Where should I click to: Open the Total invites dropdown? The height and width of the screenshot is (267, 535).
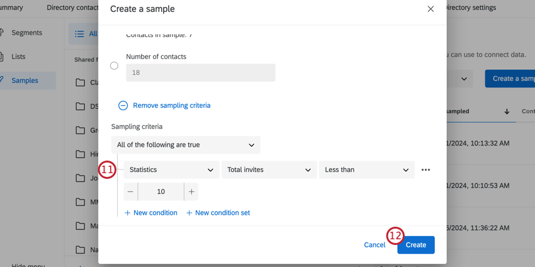click(269, 170)
